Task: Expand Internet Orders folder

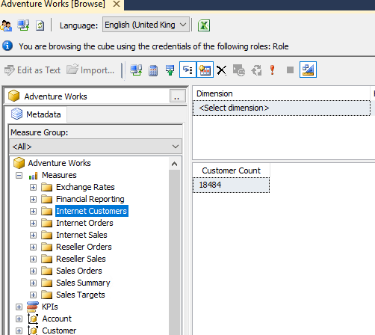Action: (33, 223)
